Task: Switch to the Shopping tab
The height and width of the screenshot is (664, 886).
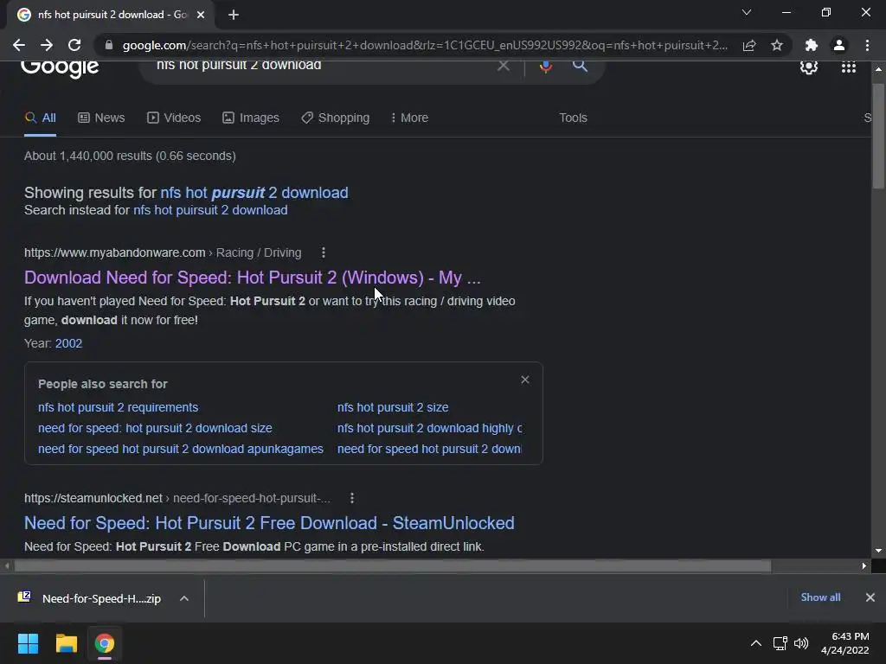Action: point(336,118)
